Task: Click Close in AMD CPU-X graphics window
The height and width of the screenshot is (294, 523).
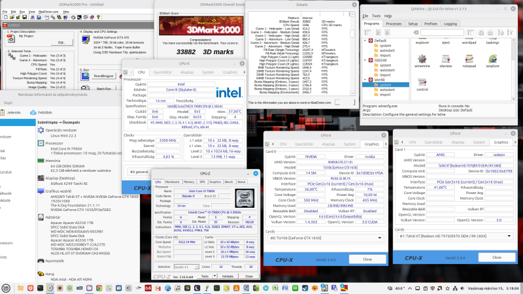Action: pos(497,257)
